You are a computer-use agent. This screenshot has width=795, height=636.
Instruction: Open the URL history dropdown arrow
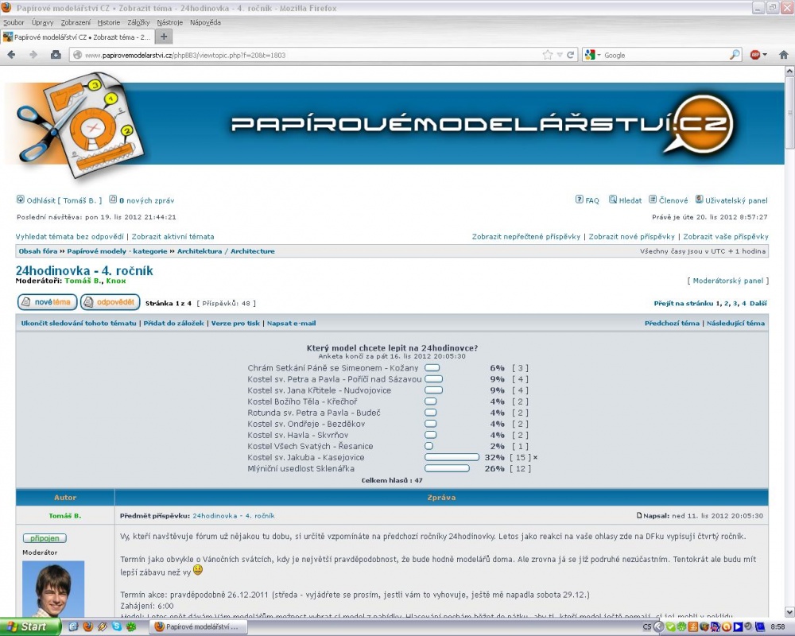click(560, 55)
